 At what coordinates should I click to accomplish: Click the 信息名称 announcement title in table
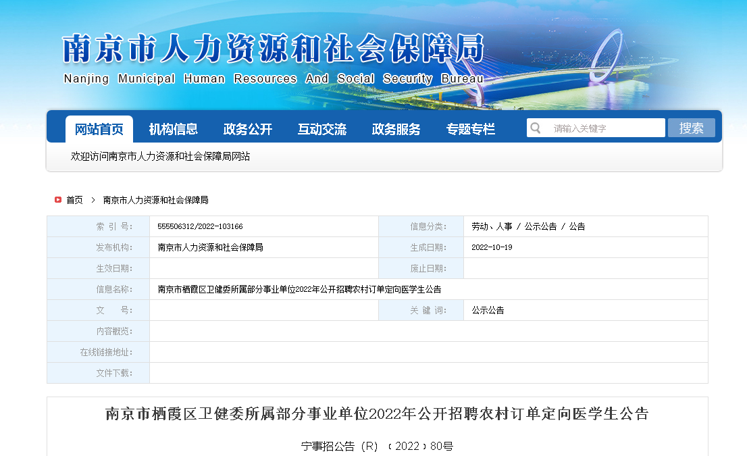coord(299,289)
